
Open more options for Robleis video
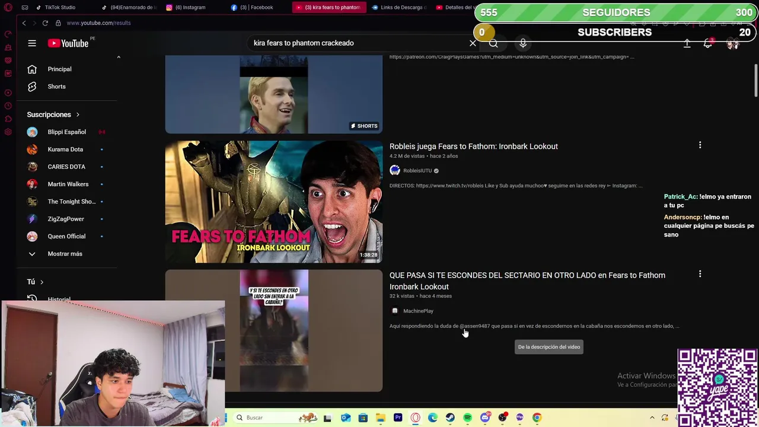(700, 145)
